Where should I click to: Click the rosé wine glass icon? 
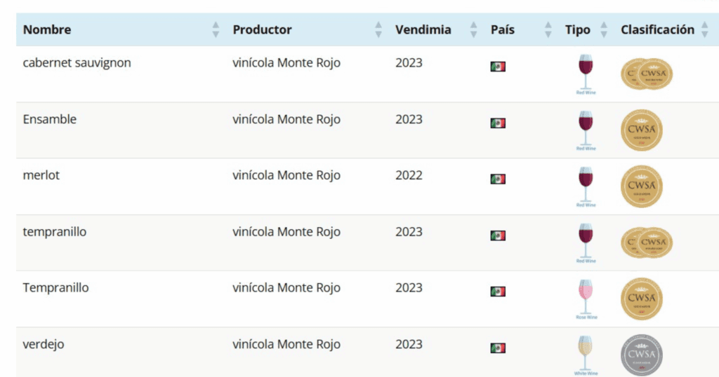tap(585, 295)
